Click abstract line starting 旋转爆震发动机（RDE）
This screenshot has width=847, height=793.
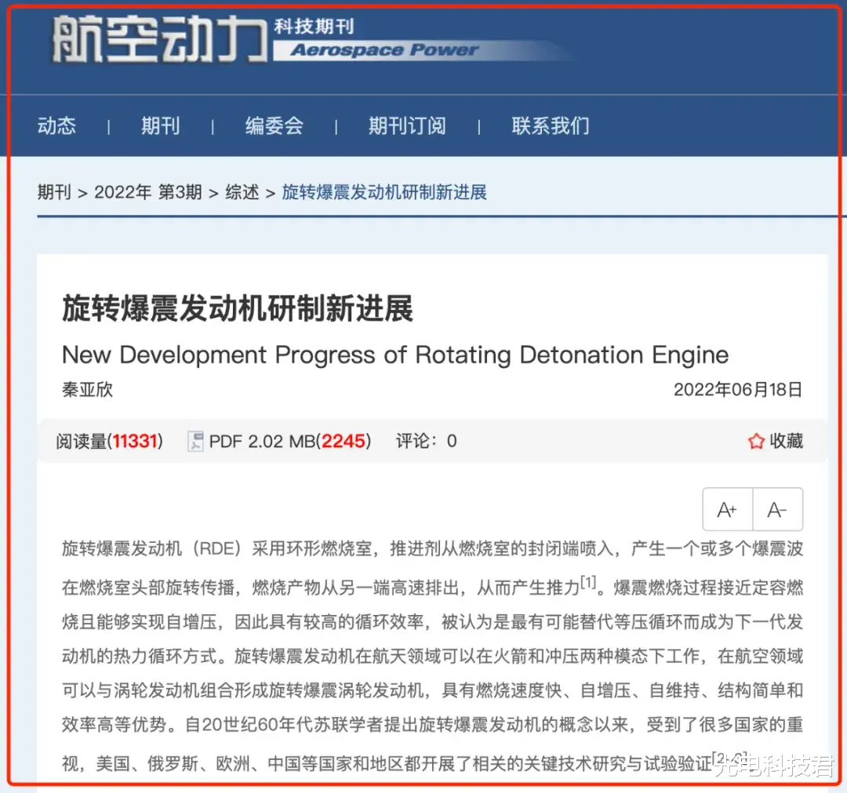click(432, 549)
